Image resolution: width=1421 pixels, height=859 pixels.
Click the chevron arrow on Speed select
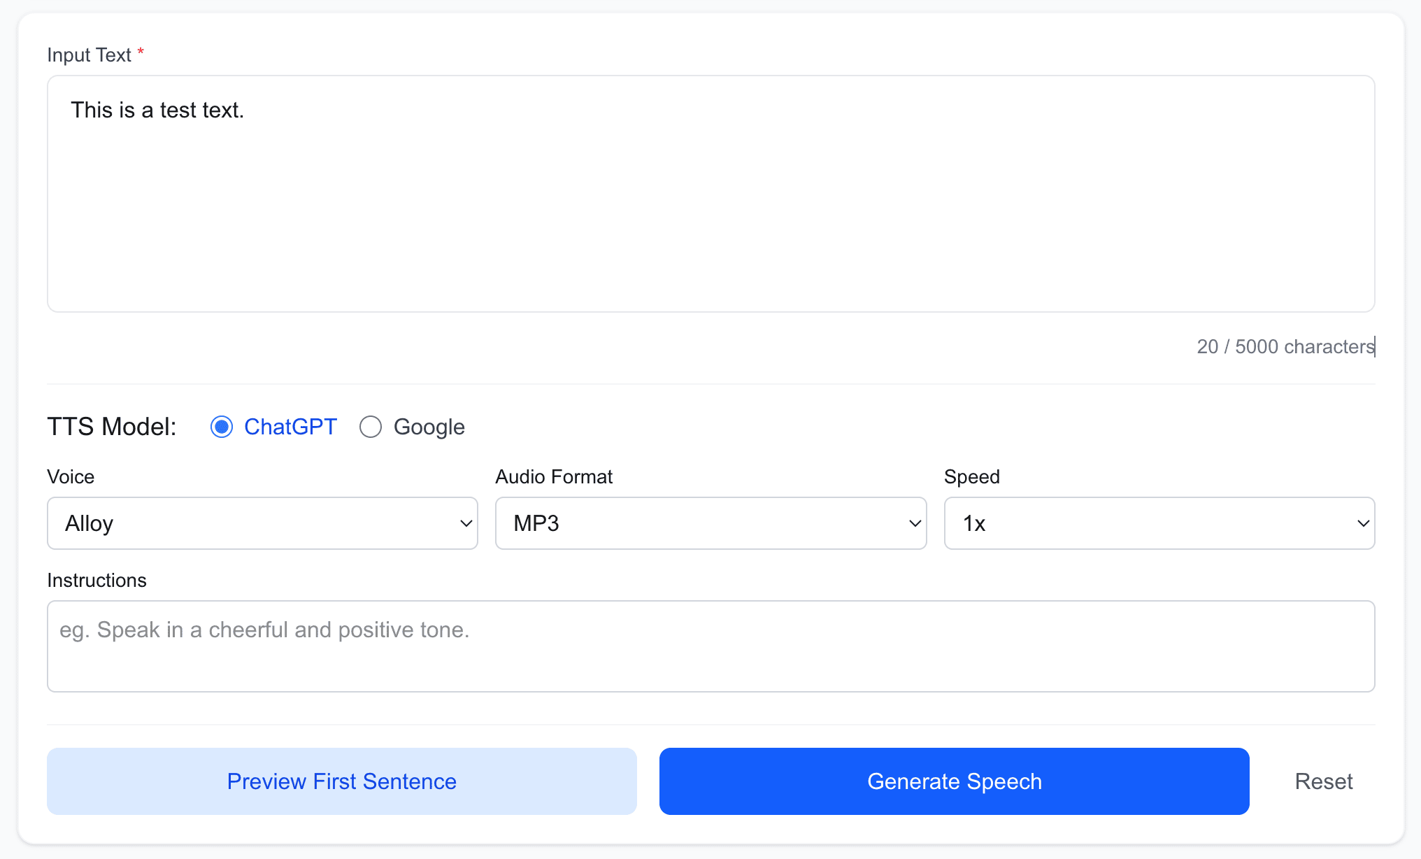(1363, 523)
